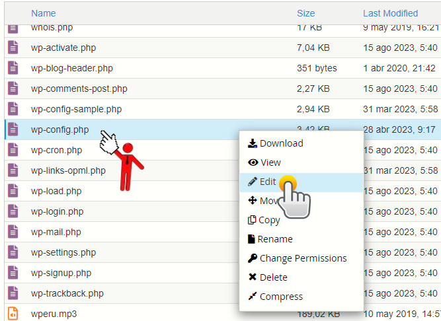This screenshot has height=321, width=441.
Task: Click the wp-login.php file icon
Action: (x=13, y=211)
